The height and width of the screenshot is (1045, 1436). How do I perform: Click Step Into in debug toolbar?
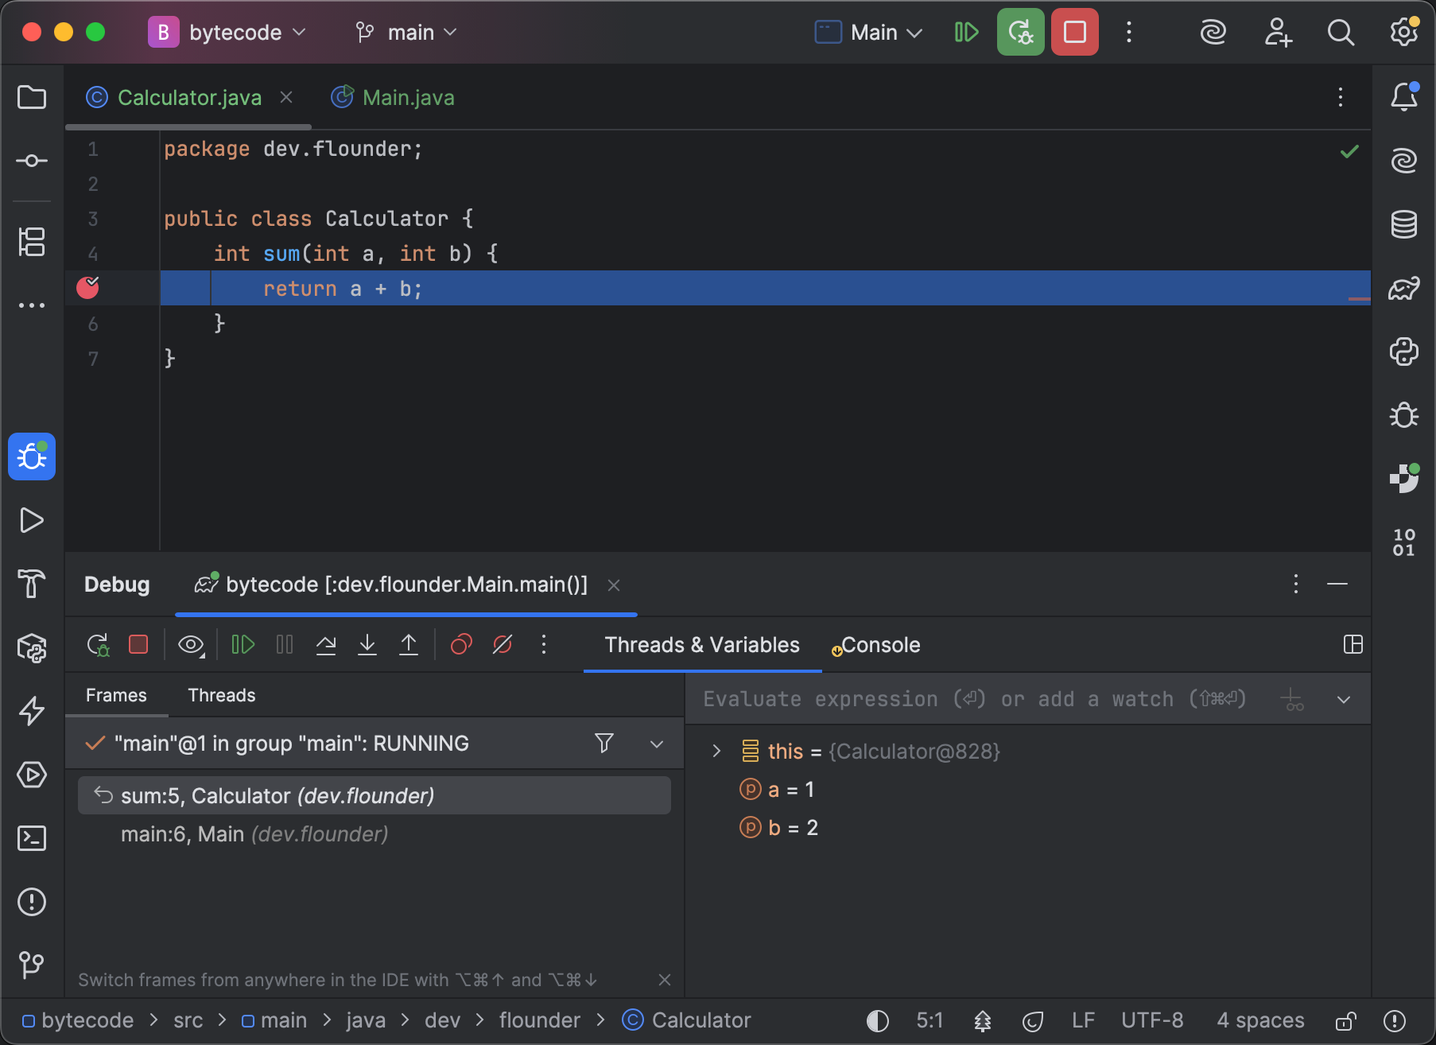point(367,645)
